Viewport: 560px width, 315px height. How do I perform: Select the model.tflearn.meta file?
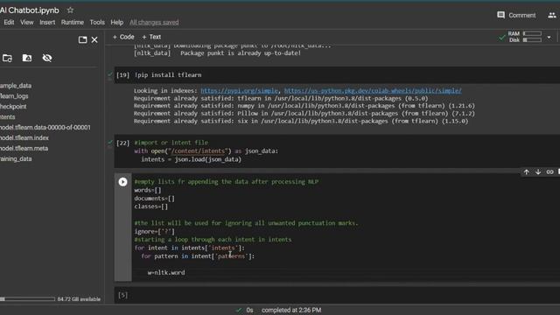24,148
